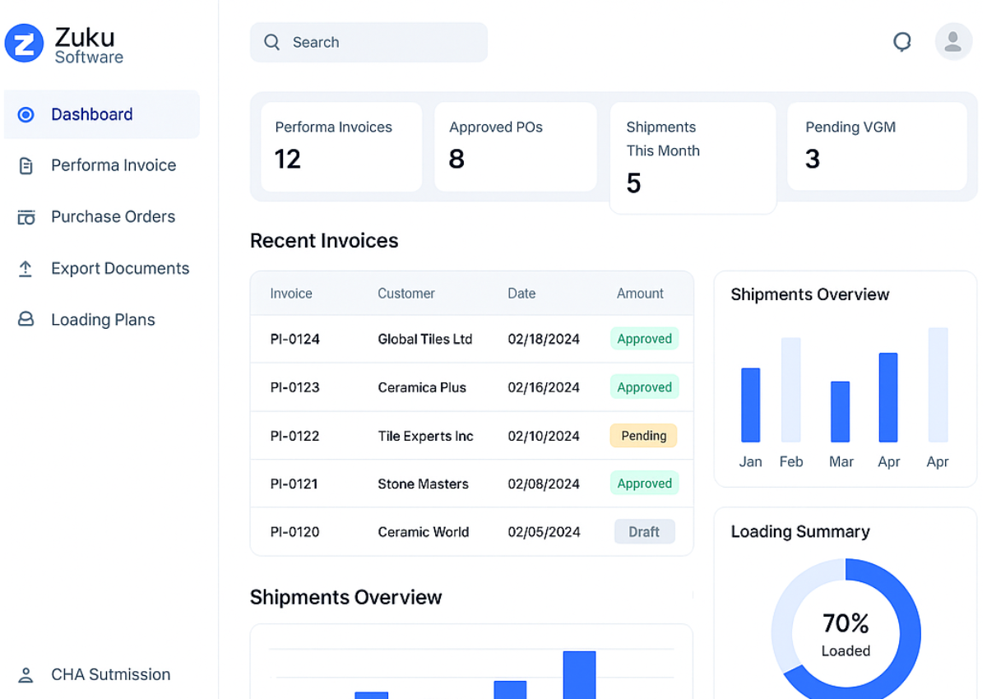Select the Shipments This Month card
Viewport: 987px width, 699px height.
tap(693, 156)
